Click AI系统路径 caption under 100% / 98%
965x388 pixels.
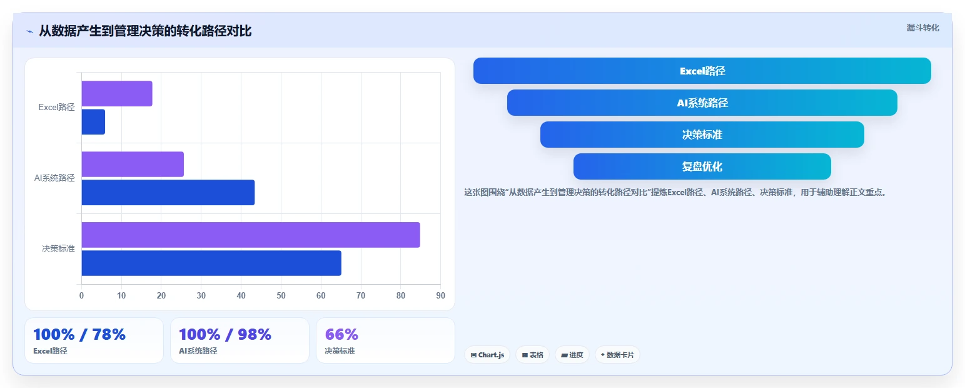[x=198, y=351]
